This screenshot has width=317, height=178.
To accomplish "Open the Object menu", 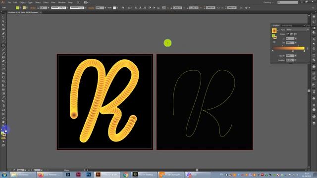I will [22, 2].
